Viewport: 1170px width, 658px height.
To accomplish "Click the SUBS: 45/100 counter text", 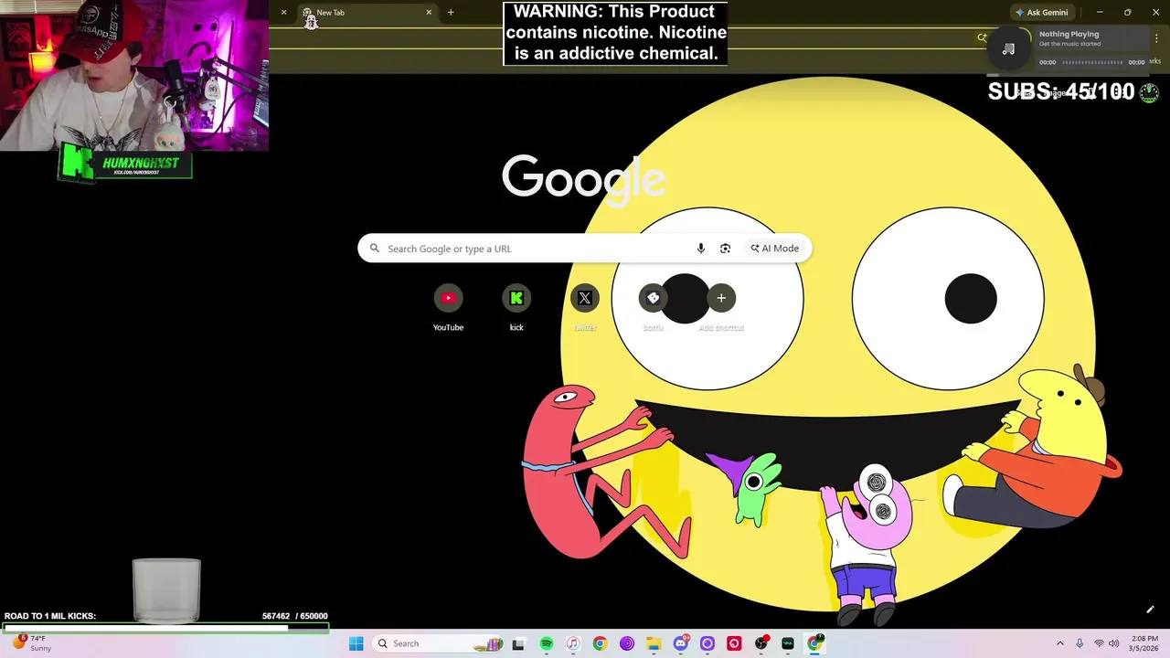I will (1061, 91).
